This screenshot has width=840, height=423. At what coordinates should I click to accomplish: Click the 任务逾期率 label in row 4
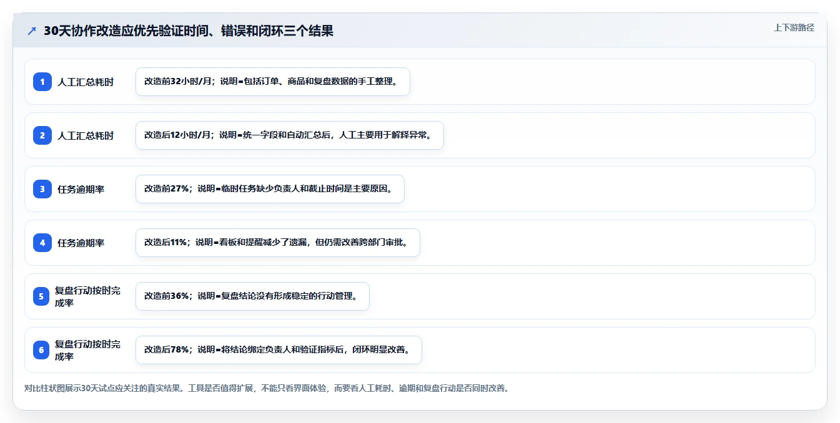coord(81,243)
